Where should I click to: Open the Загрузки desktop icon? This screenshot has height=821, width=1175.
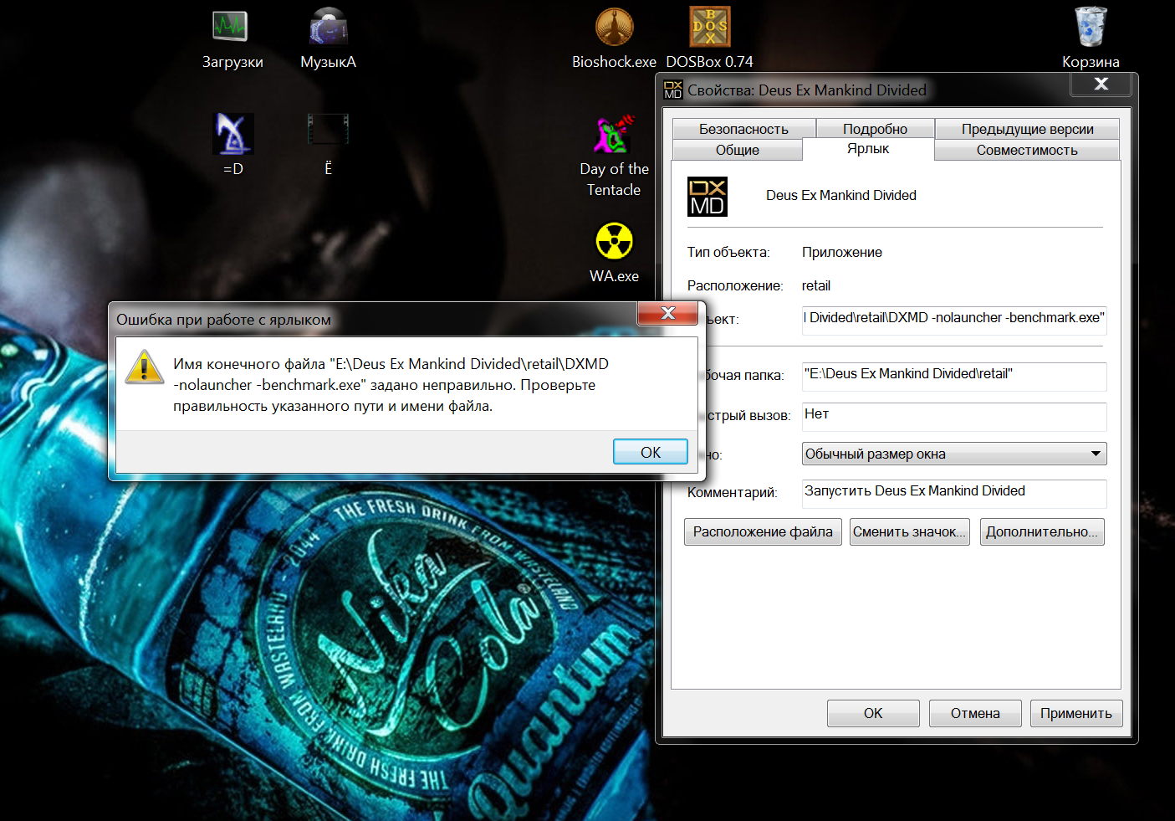(x=232, y=39)
